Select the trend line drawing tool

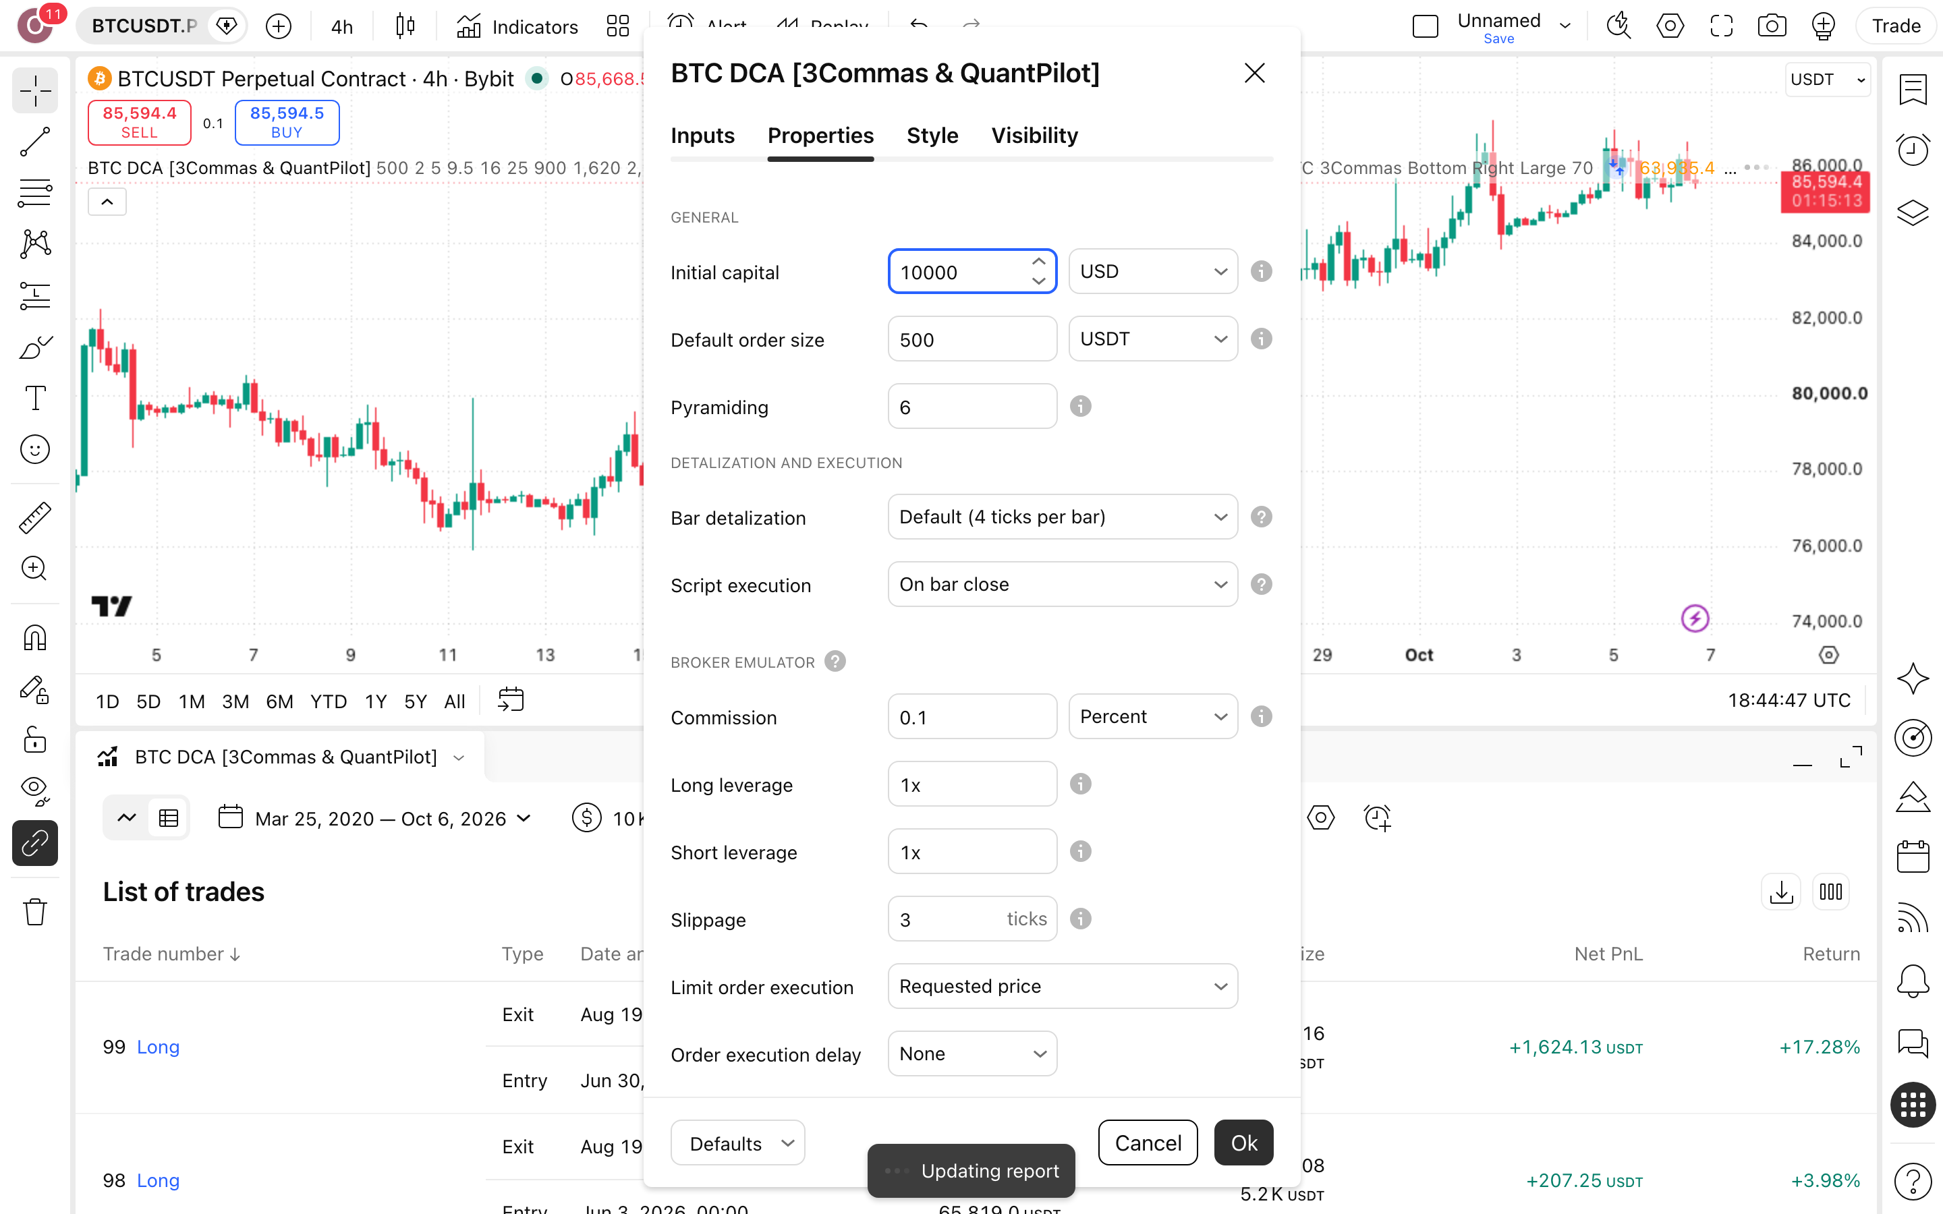[35, 142]
